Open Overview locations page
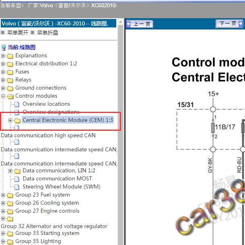The image size is (245, 245). pos(46,104)
